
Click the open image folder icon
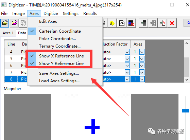tap(5, 23)
